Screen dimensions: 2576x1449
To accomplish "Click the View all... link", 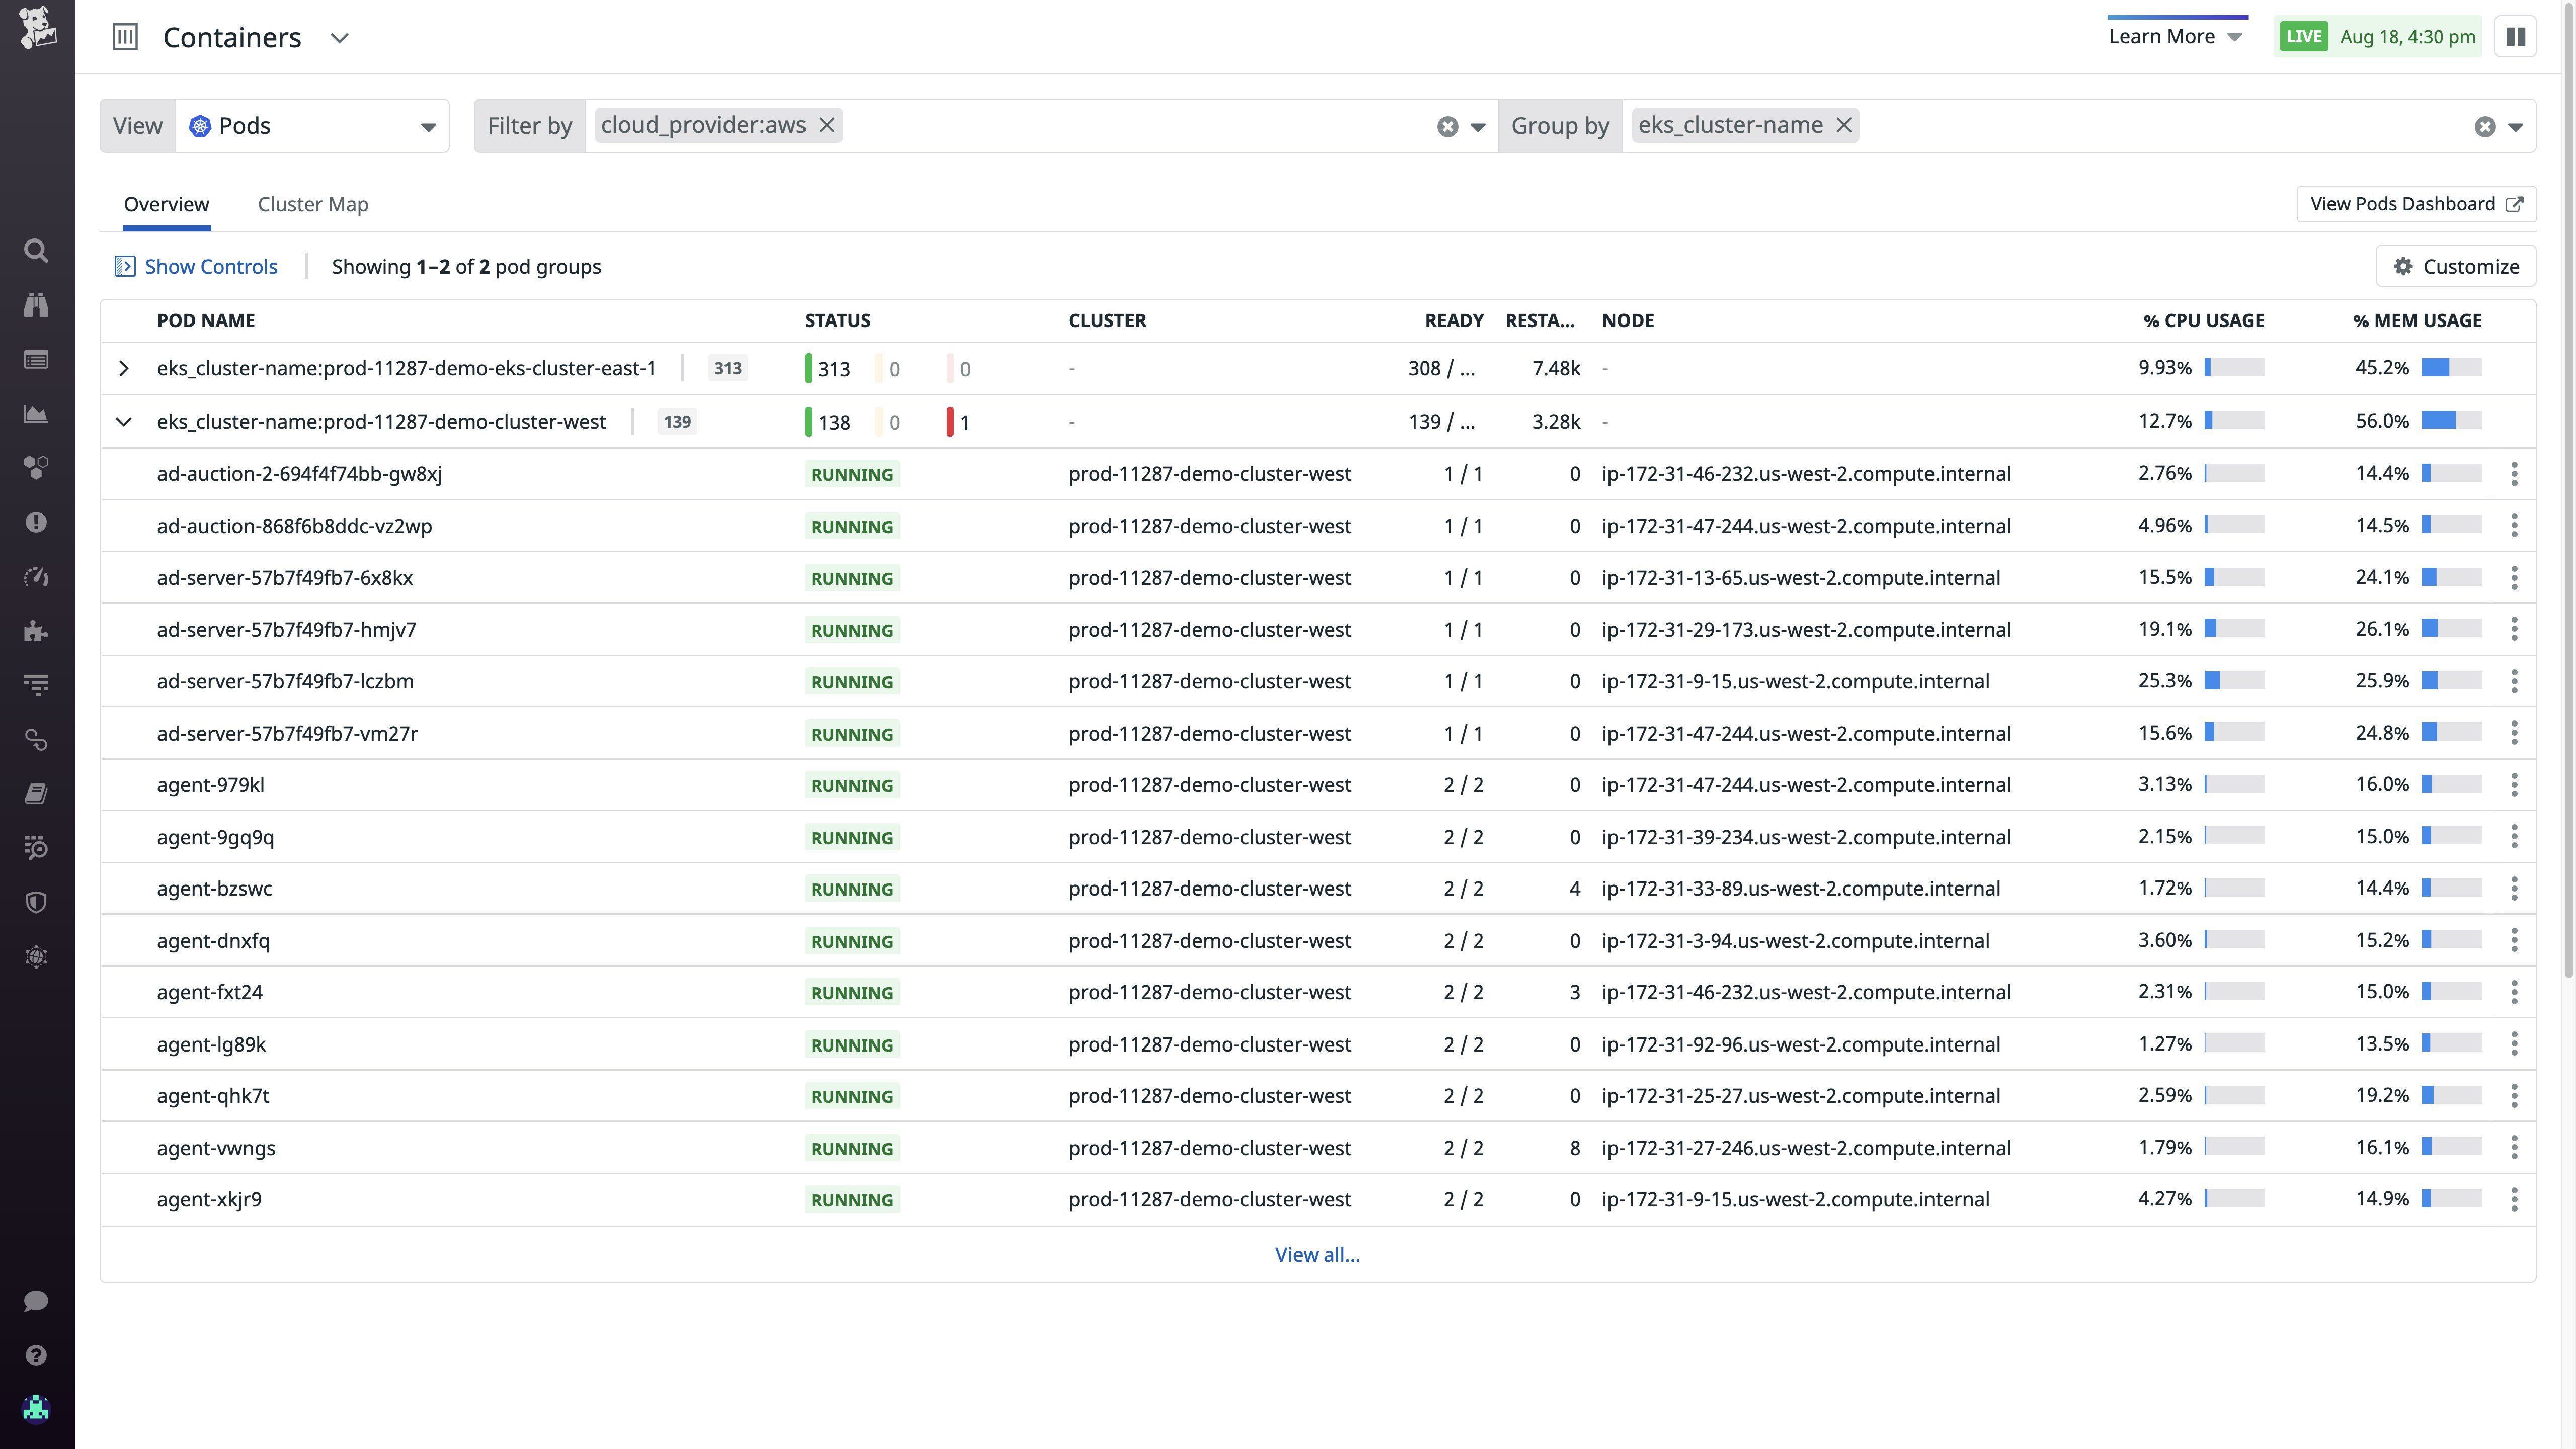I will point(1317,1254).
